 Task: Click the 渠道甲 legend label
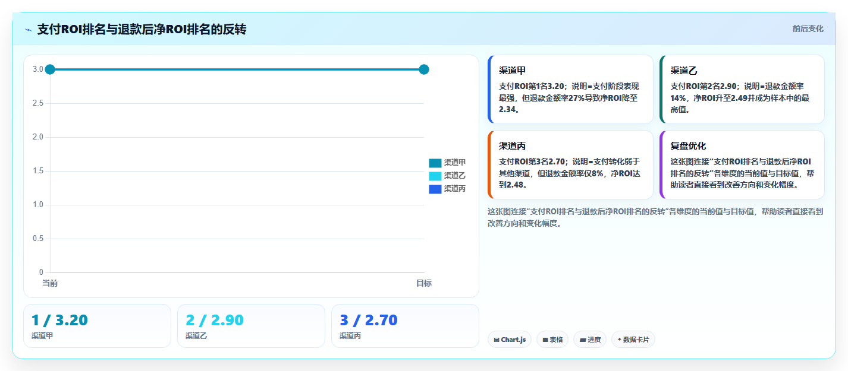tap(455, 163)
